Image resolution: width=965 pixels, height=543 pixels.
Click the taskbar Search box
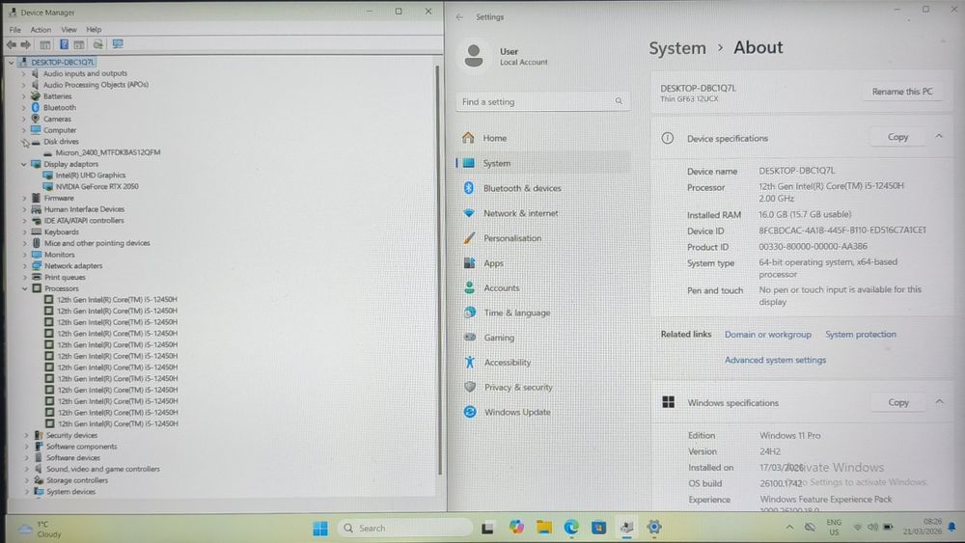pyautogui.click(x=405, y=529)
